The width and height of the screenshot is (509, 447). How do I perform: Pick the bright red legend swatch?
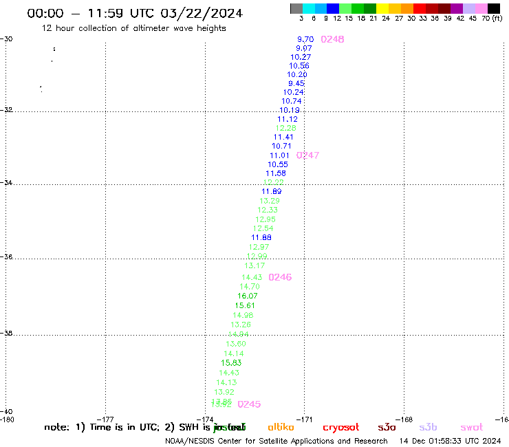(420, 8)
